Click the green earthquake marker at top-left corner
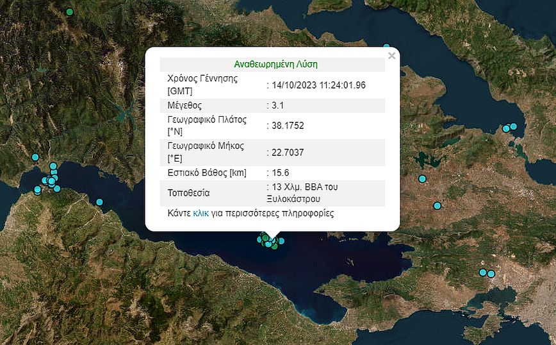This screenshot has width=556, height=345. 69,12
